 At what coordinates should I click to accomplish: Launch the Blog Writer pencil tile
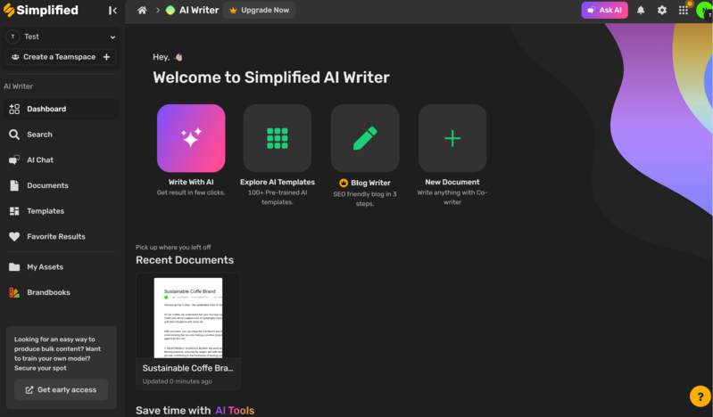coord(365,138)
